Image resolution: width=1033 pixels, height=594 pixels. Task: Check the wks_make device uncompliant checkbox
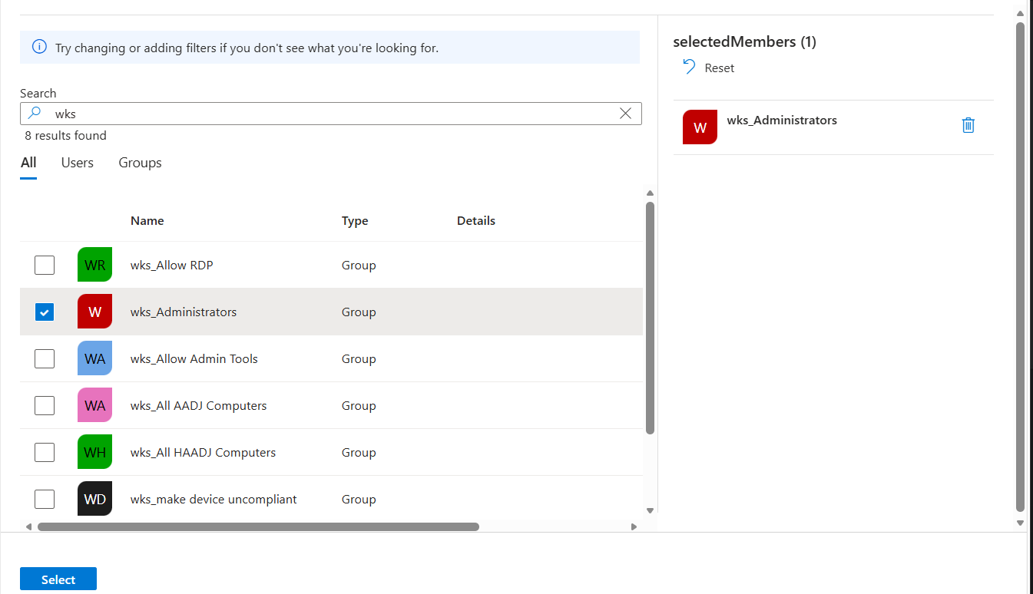pyautogui.click(x=45, y=499)
